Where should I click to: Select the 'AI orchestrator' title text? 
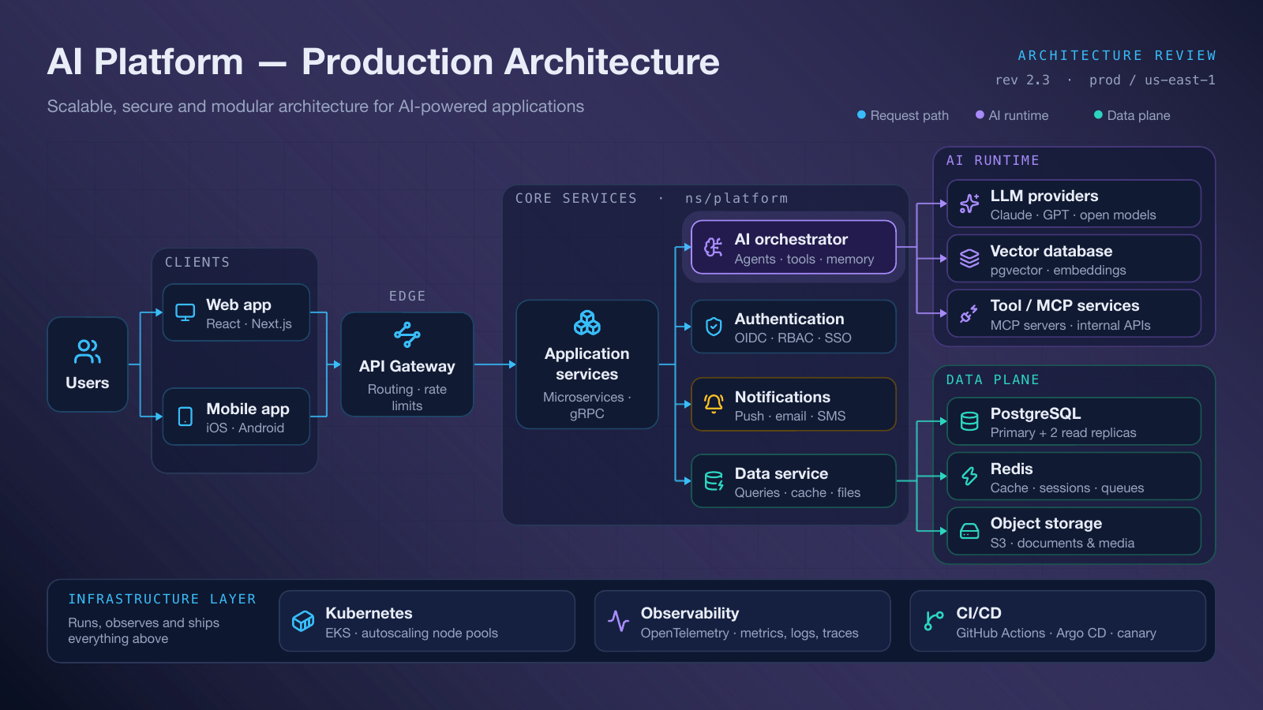[x=791, y=239]
